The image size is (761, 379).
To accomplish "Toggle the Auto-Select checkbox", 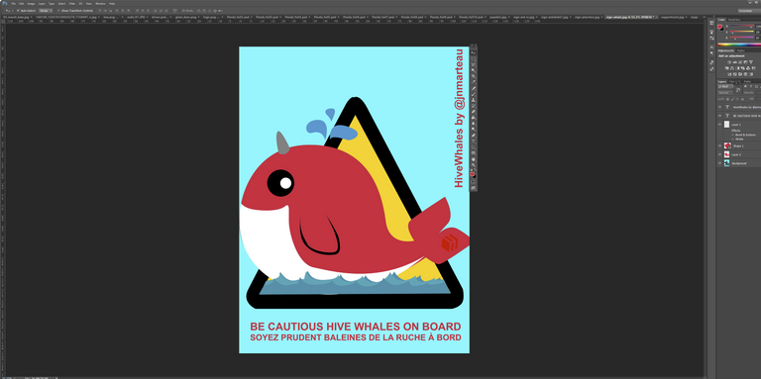I will (18, 10).
